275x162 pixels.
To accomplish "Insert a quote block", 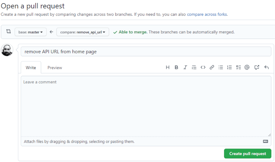I will pyautogui.click(x=194, y=67).
